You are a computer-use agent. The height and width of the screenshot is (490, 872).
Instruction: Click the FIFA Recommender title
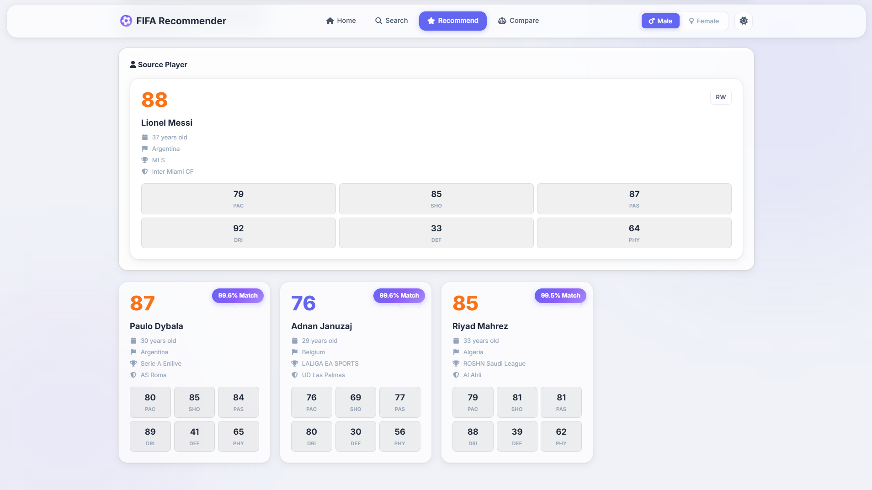point(181,21)
